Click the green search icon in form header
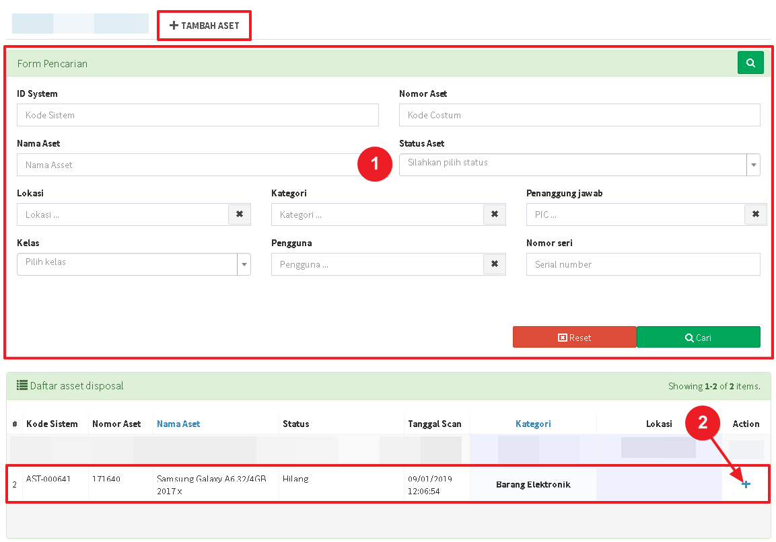The height and width of the screenshot is (542, 776). (x=750, y=63)
